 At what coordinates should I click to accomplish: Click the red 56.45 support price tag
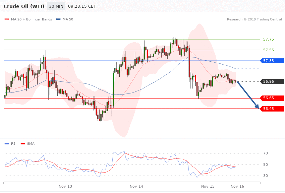click(x=272, y=109)
